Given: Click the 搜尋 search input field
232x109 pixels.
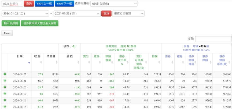Looking at the screenshot, I should click(213, 39).
